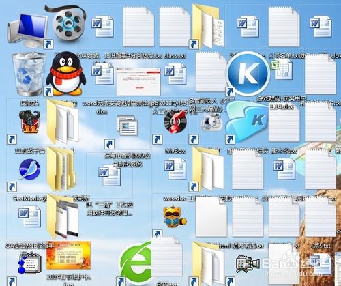The width and height of the screenshot is (341, 286).
Task: Open the video camera recorder shortcut icon
Action: 248,264
